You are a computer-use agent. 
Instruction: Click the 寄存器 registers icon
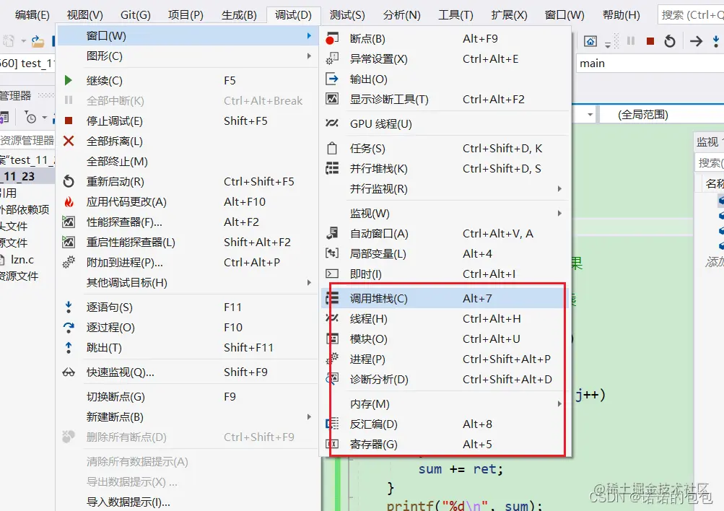tap(333, 445)
